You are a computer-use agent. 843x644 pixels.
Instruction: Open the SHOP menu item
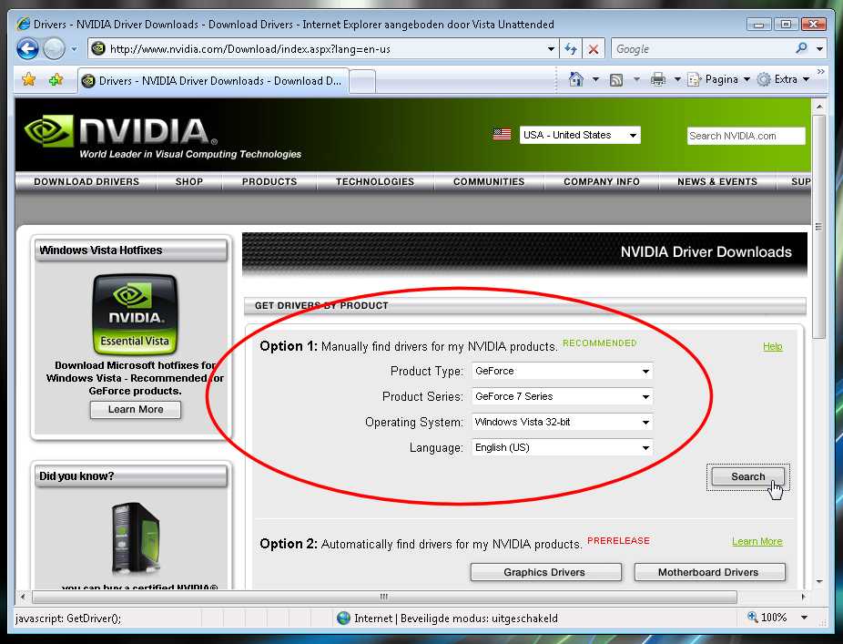[189, 182]
